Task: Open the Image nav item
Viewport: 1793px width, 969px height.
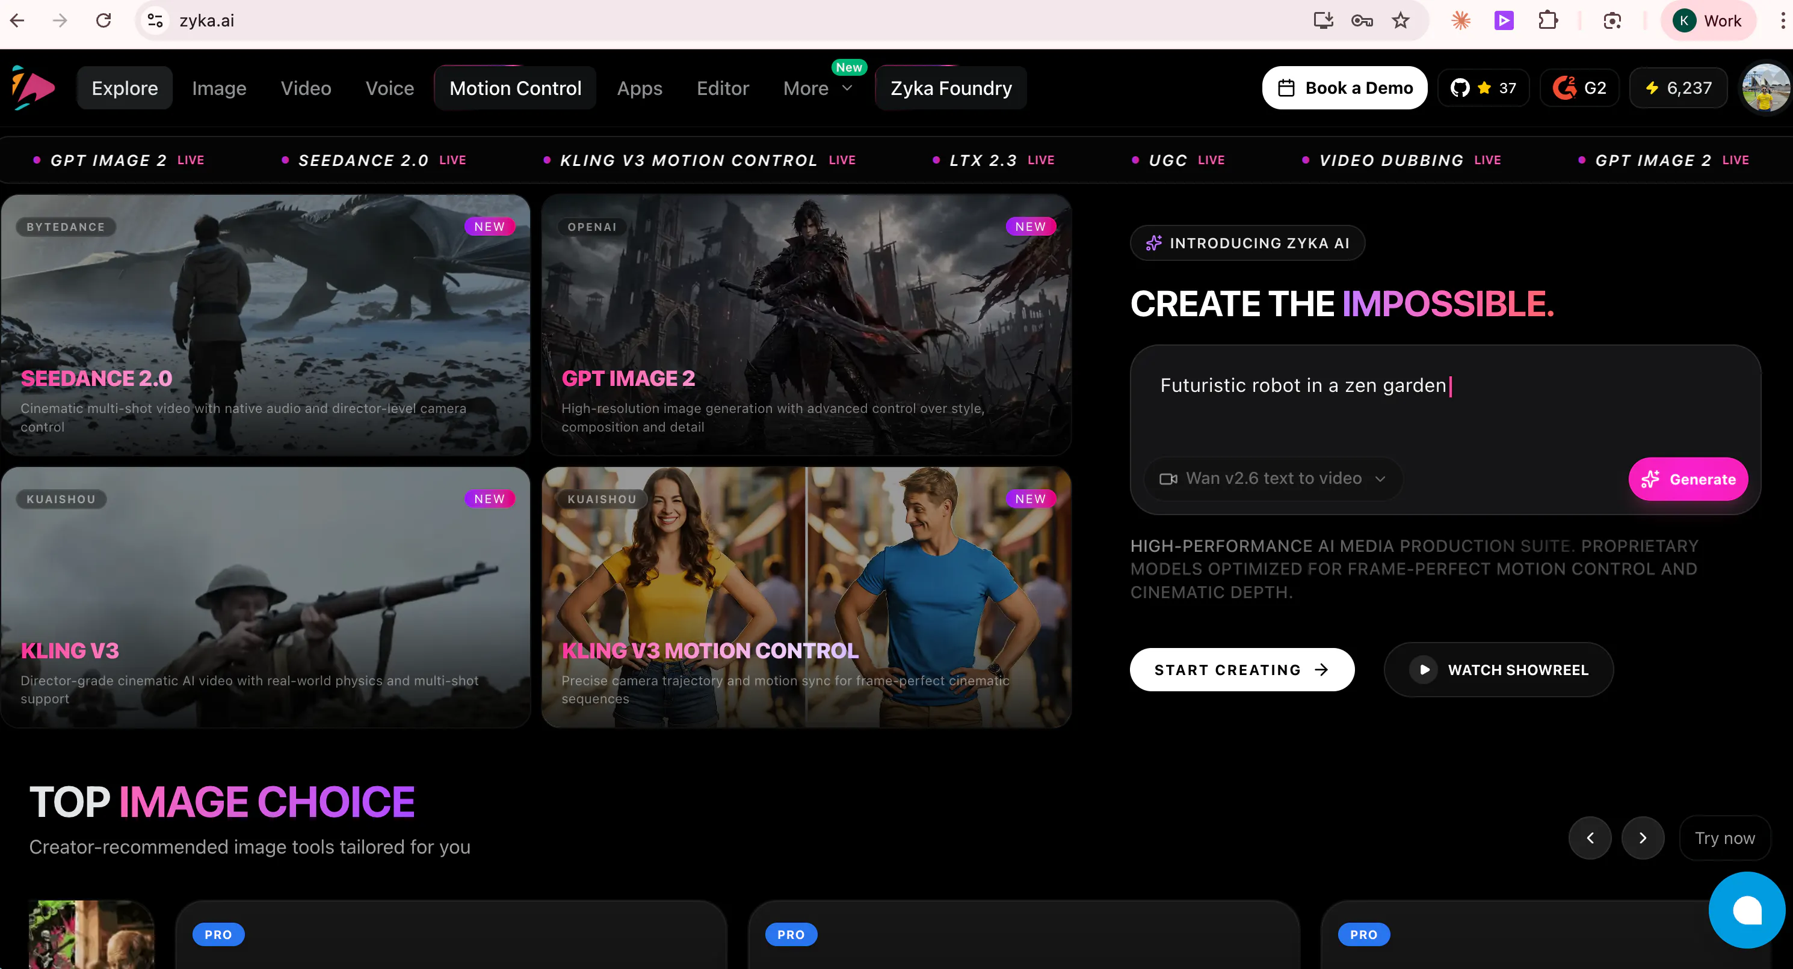Action: pyautogui.click(x=219, y=88)
